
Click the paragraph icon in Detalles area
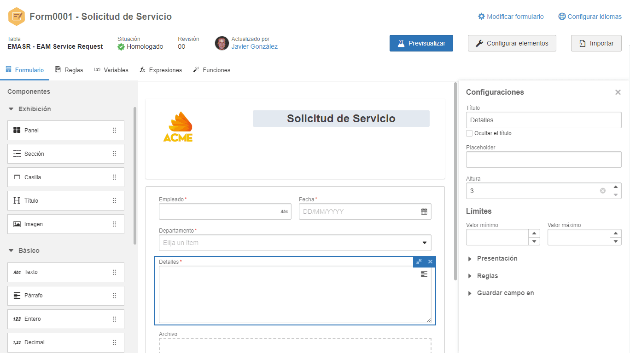coord(424,274)
